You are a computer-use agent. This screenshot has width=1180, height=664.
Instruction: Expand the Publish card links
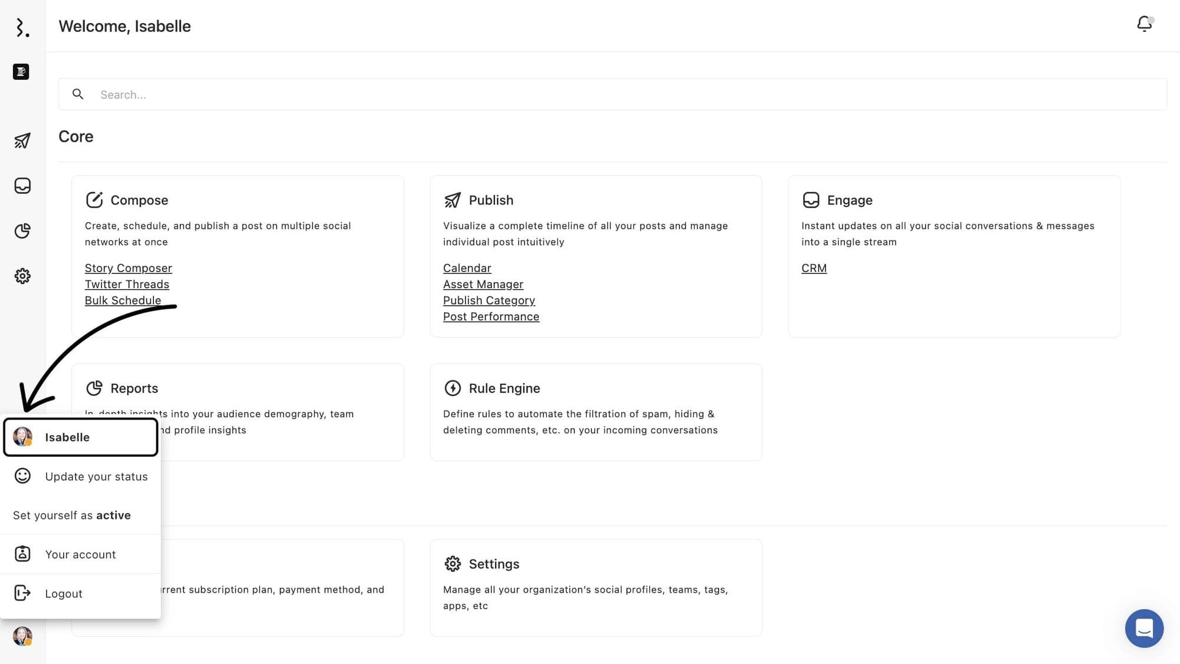(490, 199)
